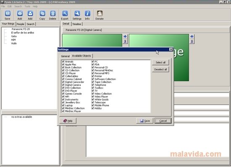Open the File menu
The height and width of the screenshot is (167, 231).
pyautogui.click(x=3, y=6)
